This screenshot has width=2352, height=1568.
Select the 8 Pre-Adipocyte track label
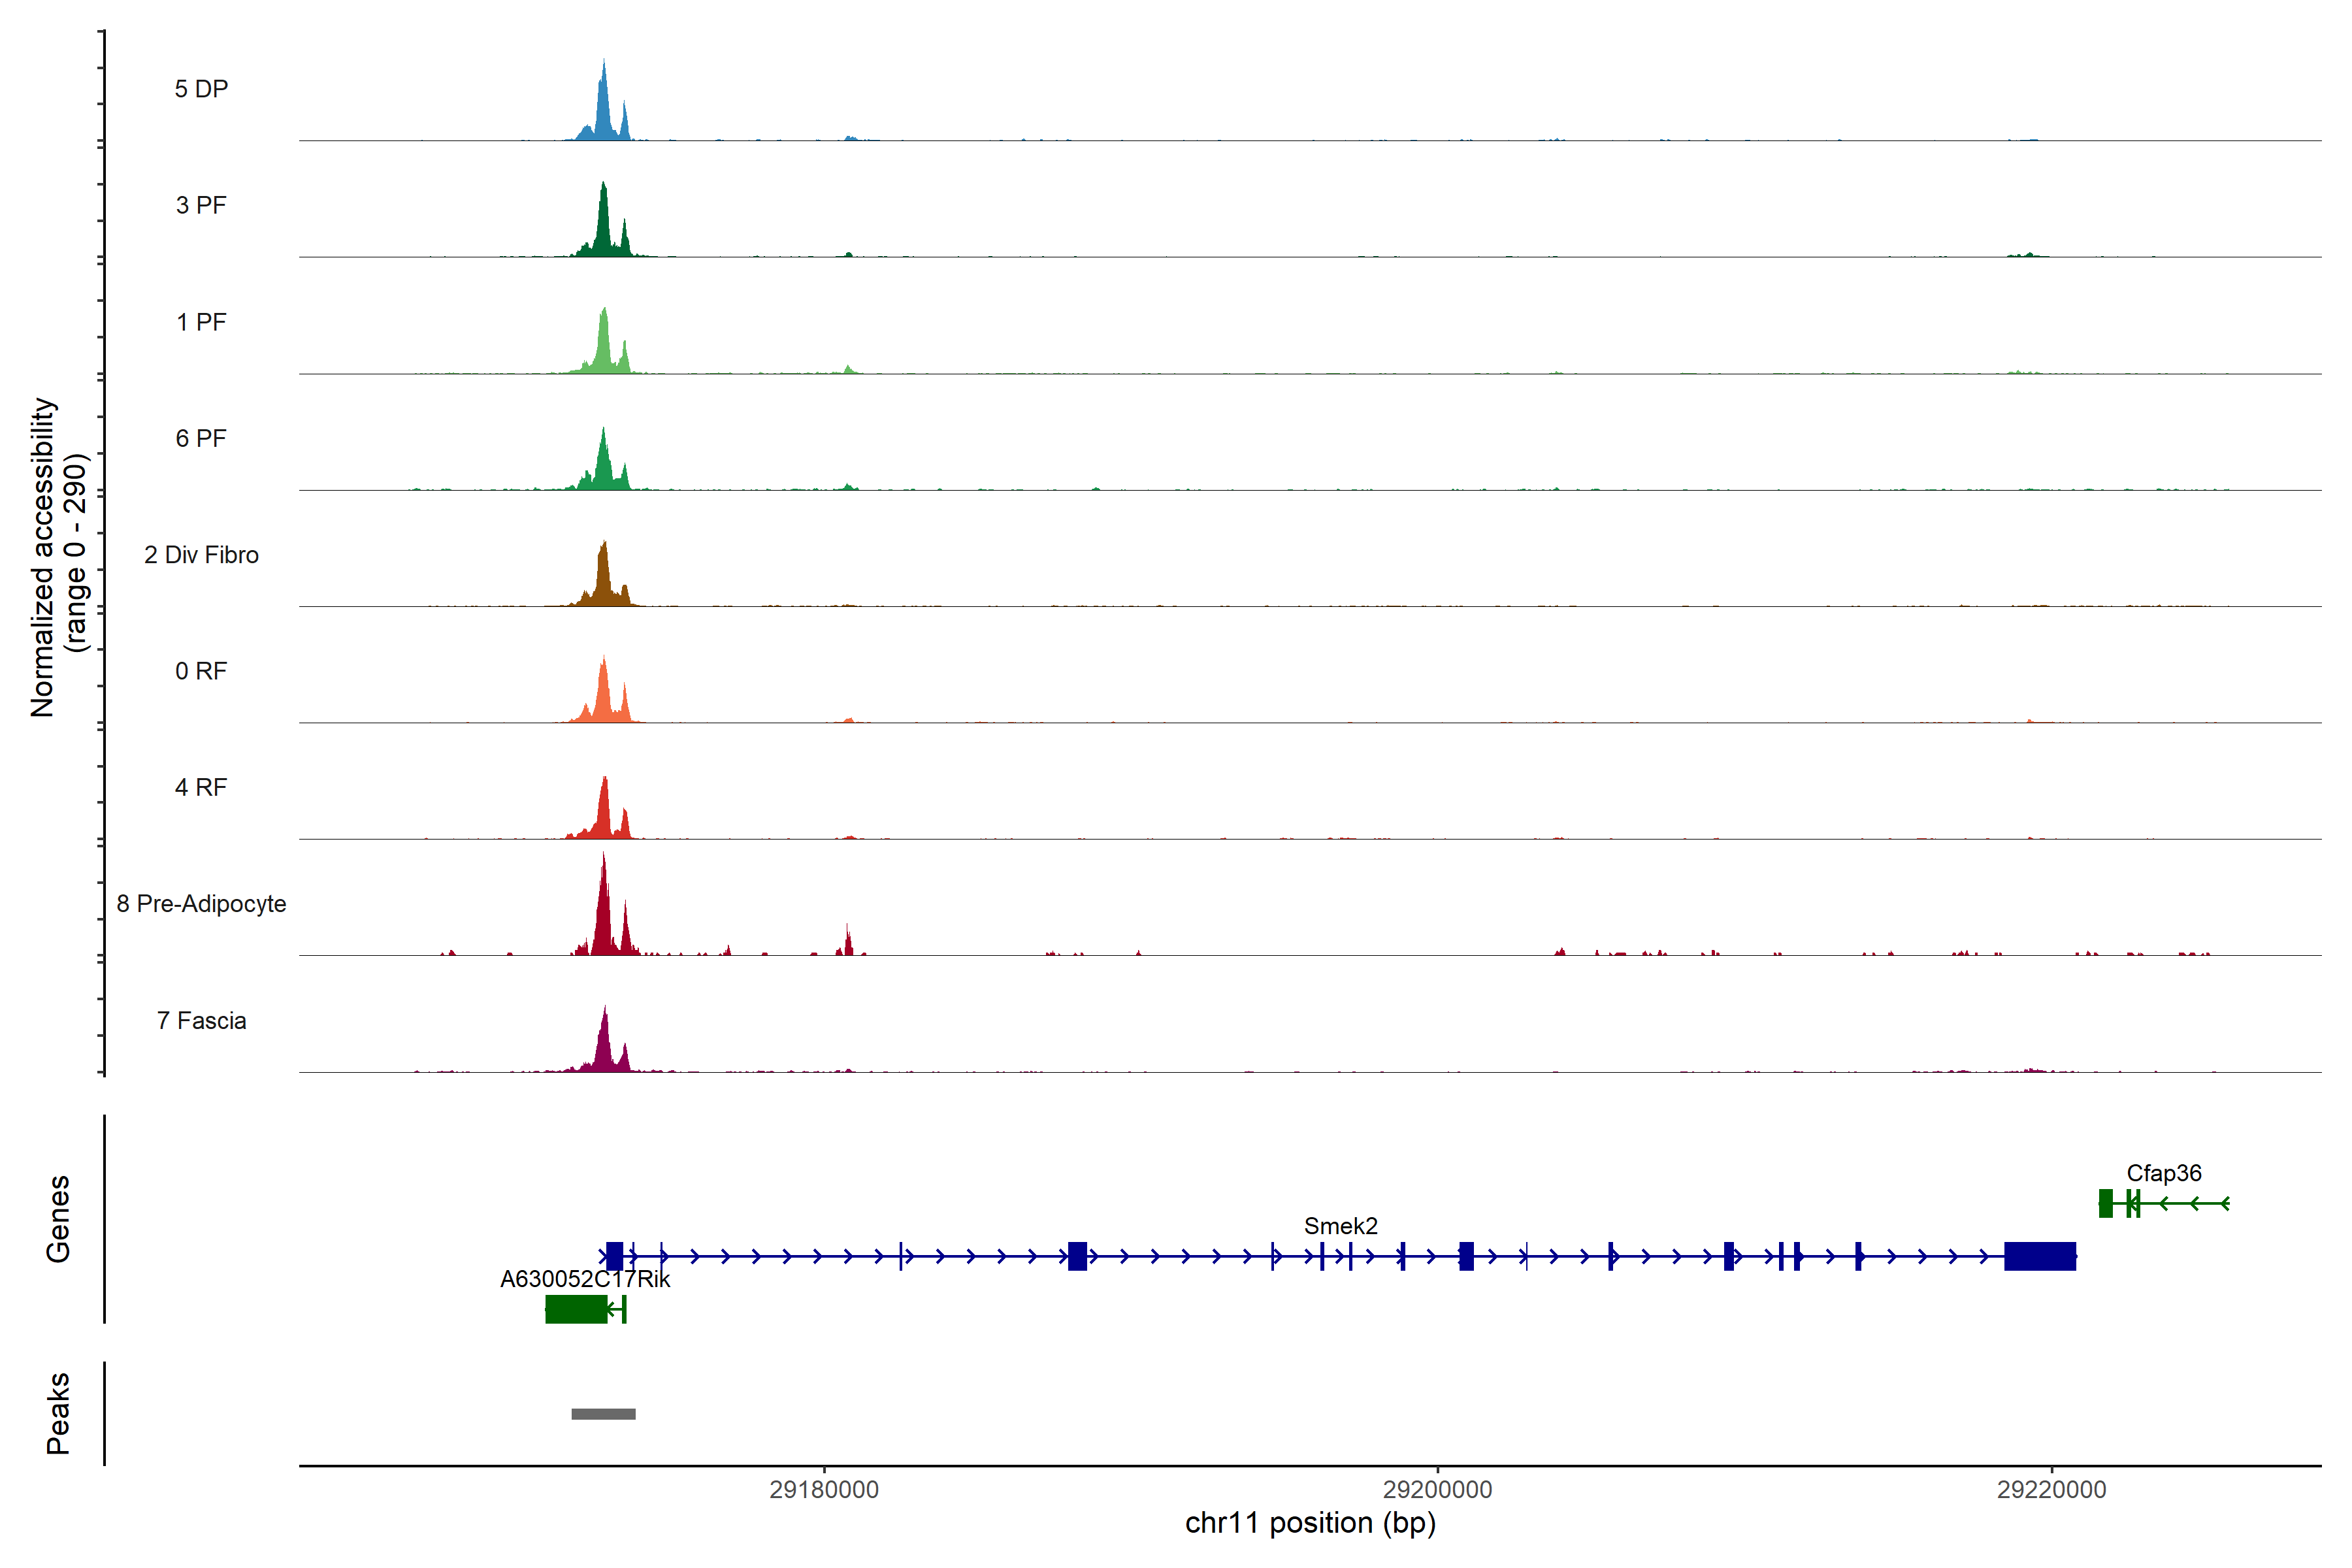point(201,904)
